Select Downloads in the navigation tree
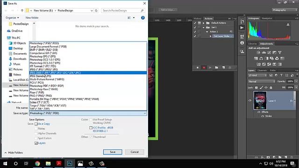 (x=18, y=59)
